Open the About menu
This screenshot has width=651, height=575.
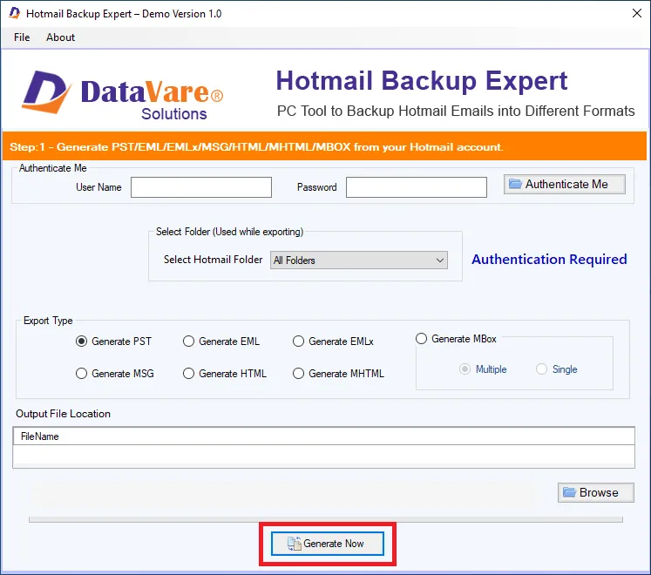61,37
